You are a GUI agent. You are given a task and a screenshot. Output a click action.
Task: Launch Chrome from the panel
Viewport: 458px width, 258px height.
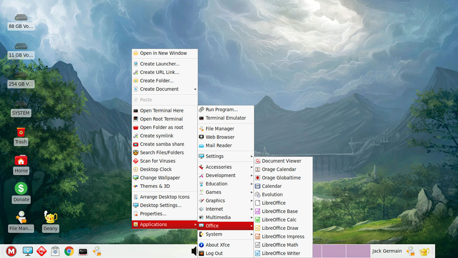pos(69,251)
